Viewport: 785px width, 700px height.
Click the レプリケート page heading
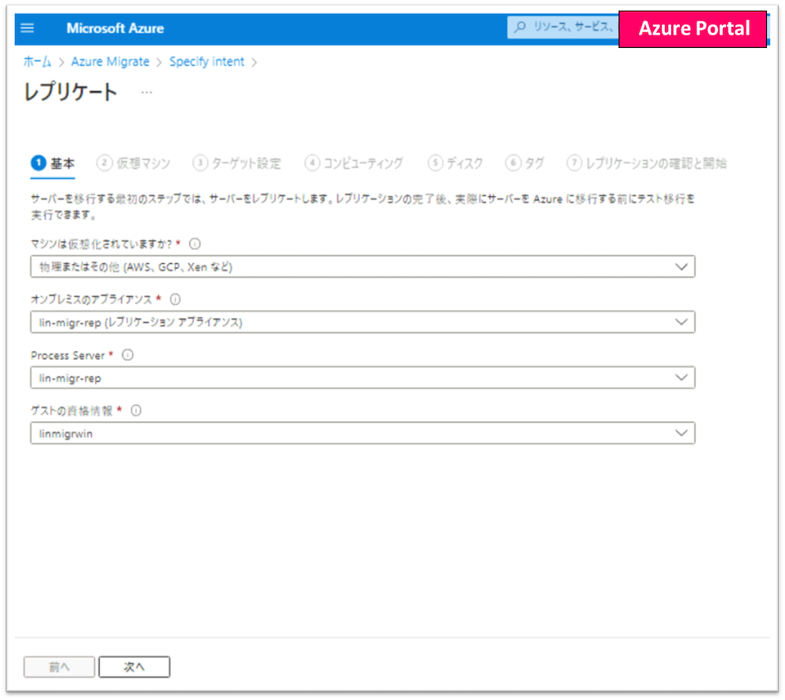pyautogui.click(x=71, y=92)
